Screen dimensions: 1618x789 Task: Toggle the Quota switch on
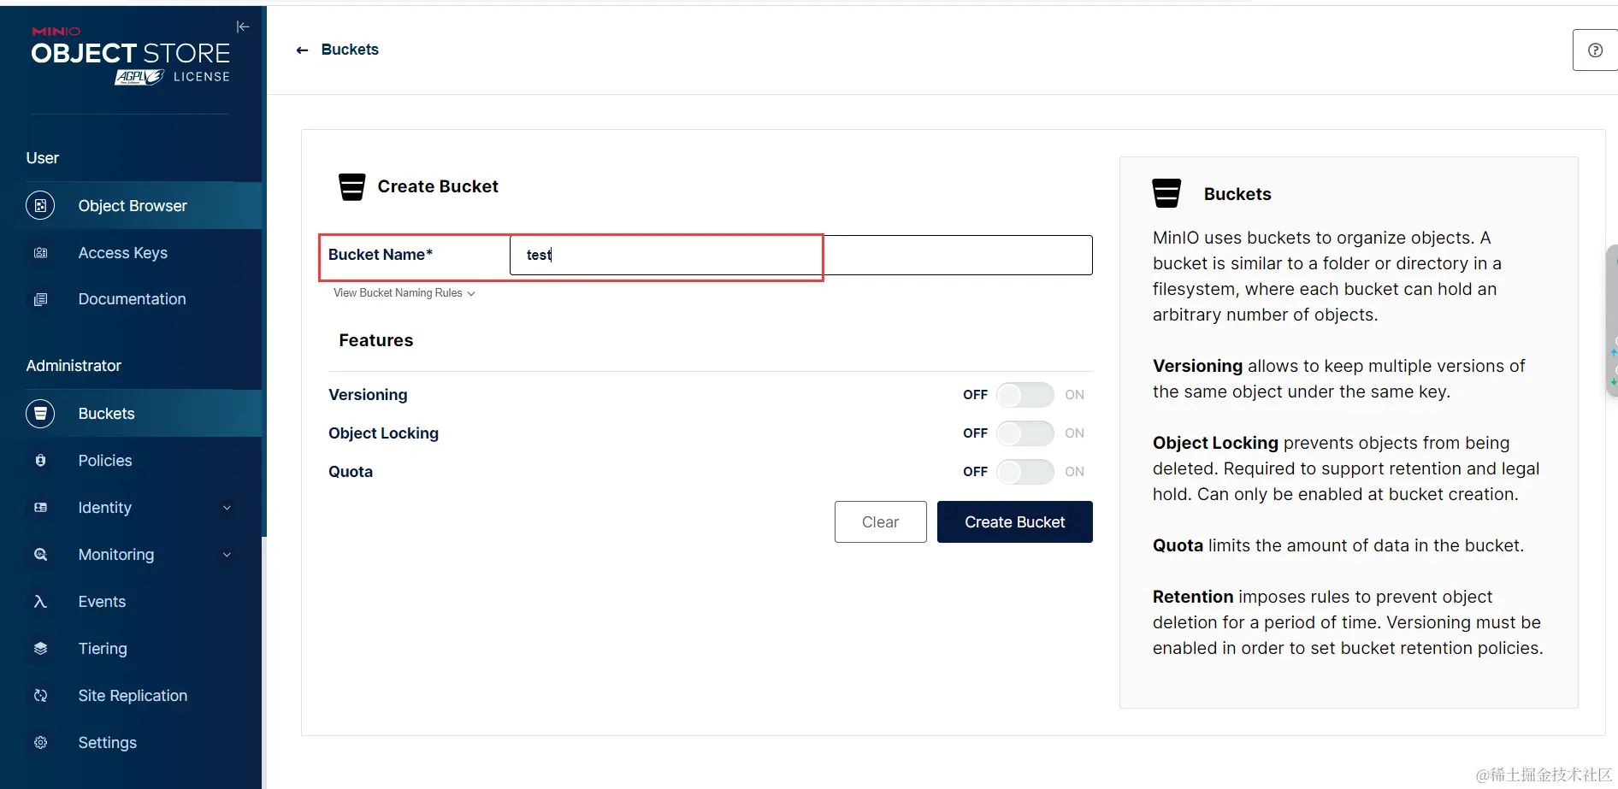(x=1025, y=472)
